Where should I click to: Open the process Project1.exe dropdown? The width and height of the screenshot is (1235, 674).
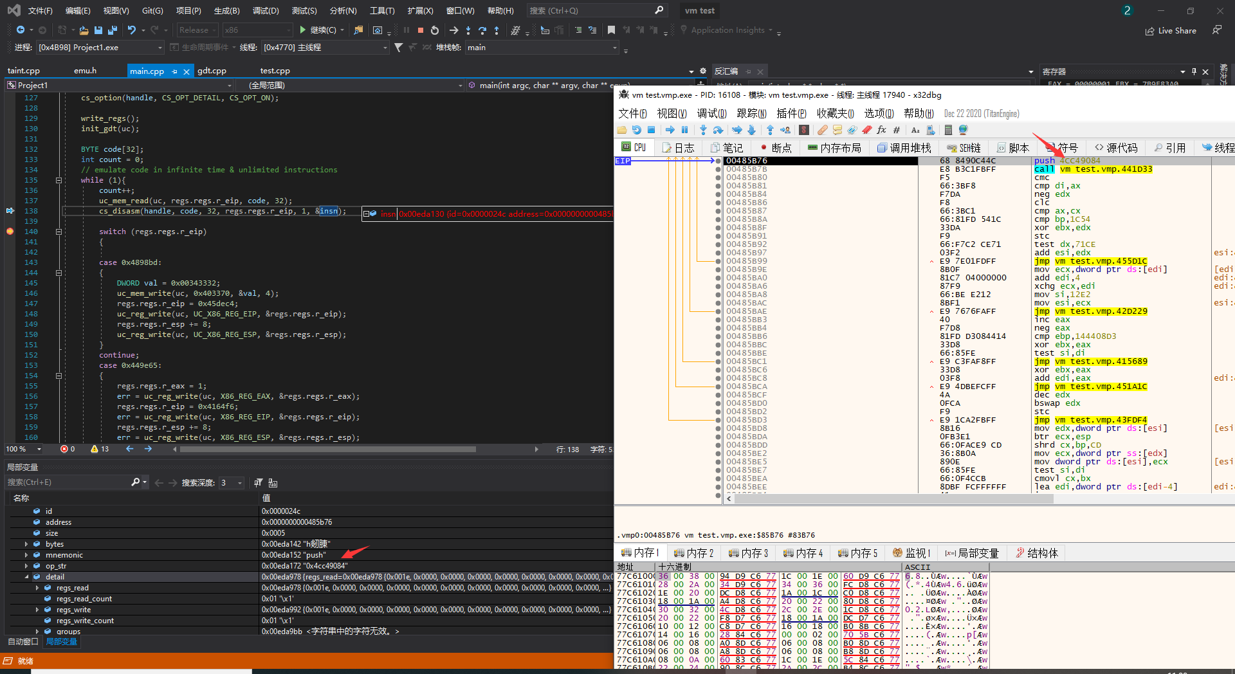click(160, 48)
